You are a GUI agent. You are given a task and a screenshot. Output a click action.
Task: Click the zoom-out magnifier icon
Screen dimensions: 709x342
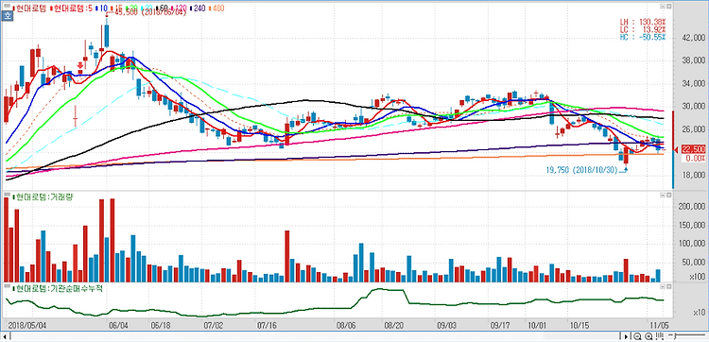coord(637,336)
